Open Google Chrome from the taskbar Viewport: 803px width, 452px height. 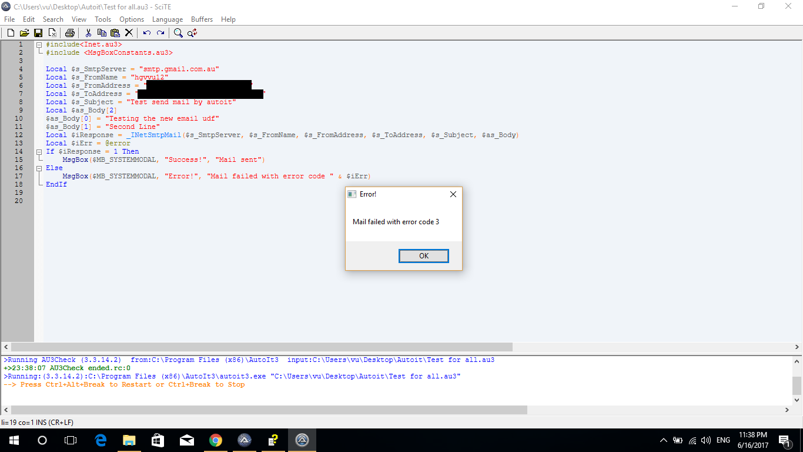pyautogui.click(x=216, y=440)
